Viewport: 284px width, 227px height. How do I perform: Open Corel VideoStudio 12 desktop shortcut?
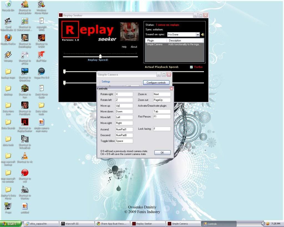8,24
